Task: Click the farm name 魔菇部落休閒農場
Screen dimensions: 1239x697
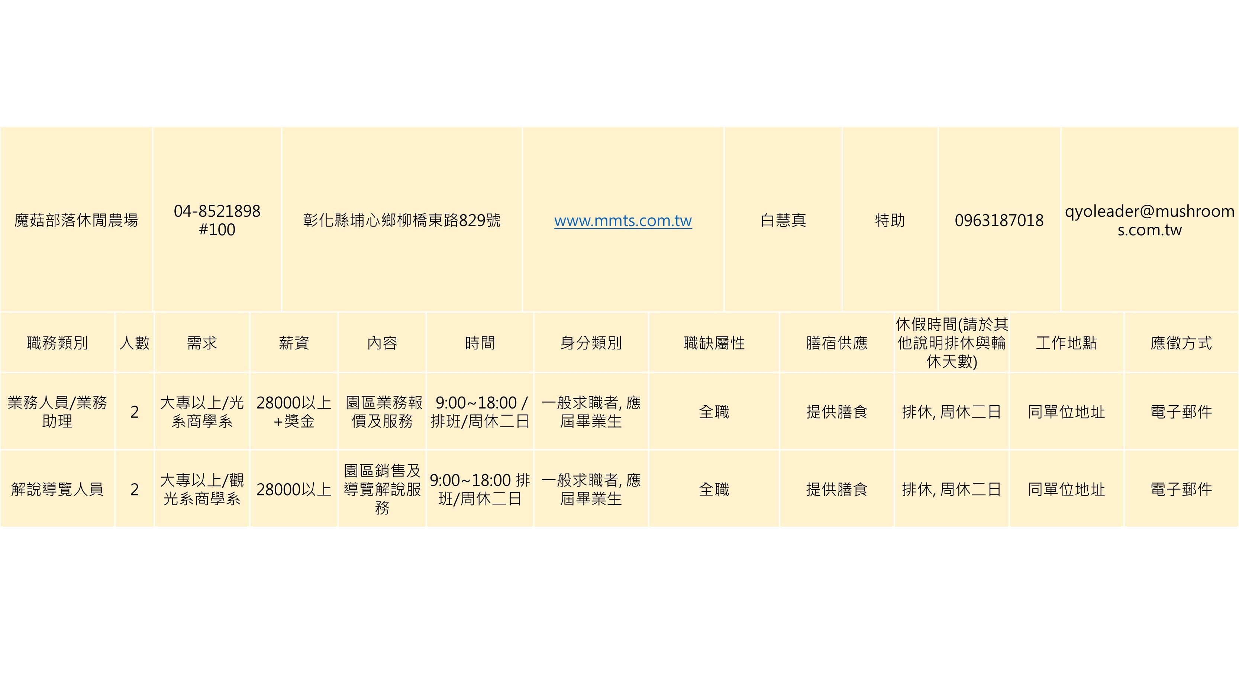Action: point(76,220)
